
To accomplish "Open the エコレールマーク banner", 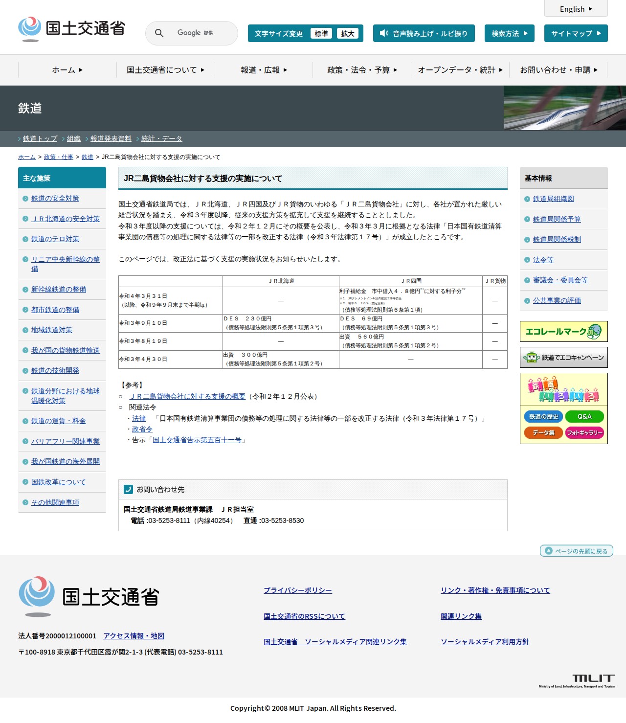I will coord(563,332).
